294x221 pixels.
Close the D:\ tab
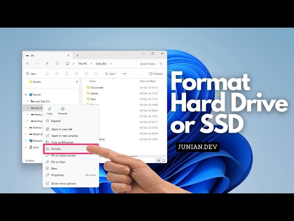(68, 55)
